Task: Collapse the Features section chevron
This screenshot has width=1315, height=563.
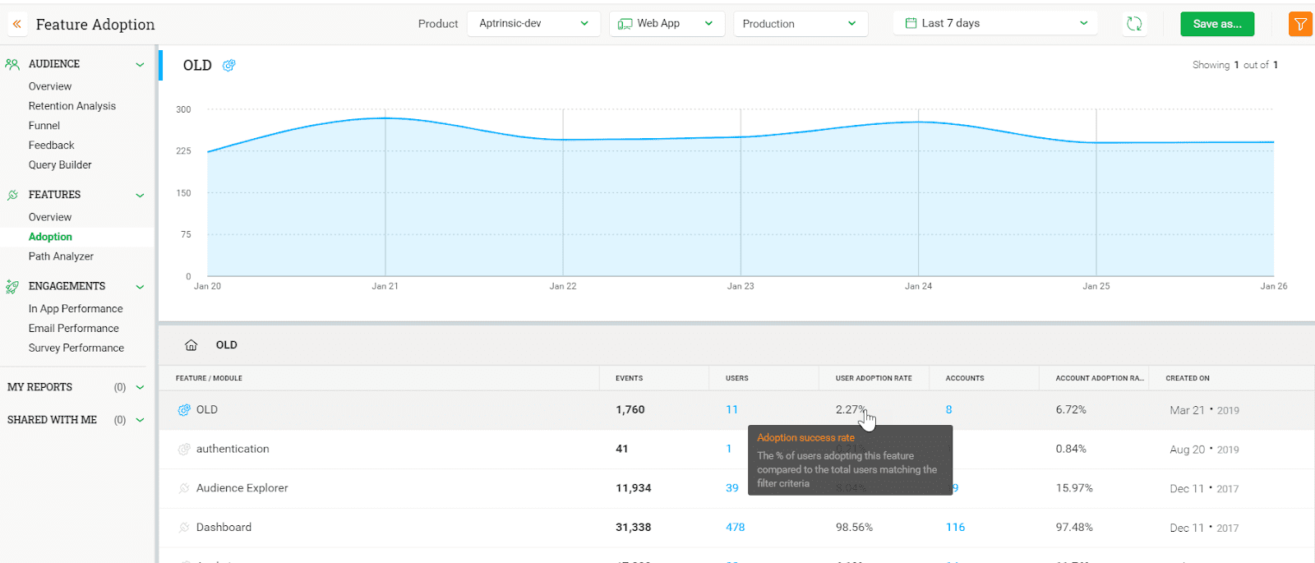Action: point(140,196)
